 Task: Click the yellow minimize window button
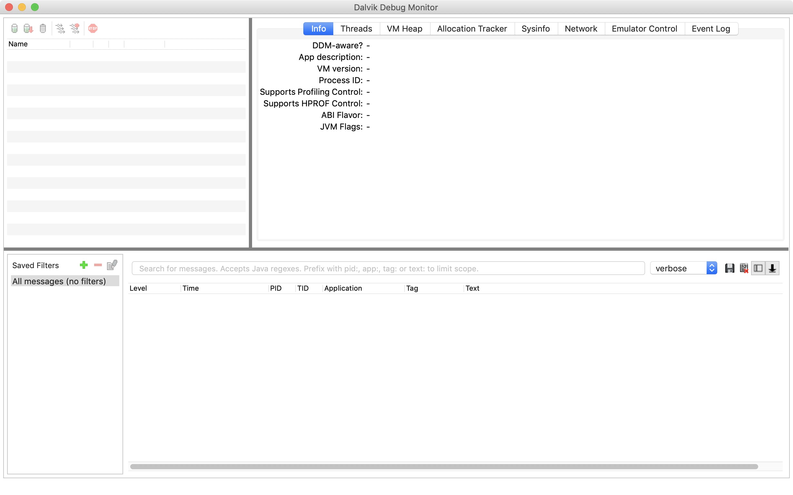(22, 7)
